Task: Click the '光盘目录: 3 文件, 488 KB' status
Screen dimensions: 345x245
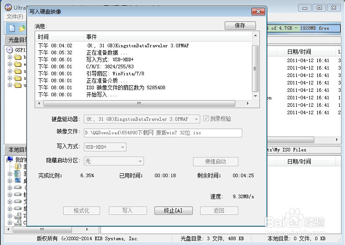Action: click(212, 238)
